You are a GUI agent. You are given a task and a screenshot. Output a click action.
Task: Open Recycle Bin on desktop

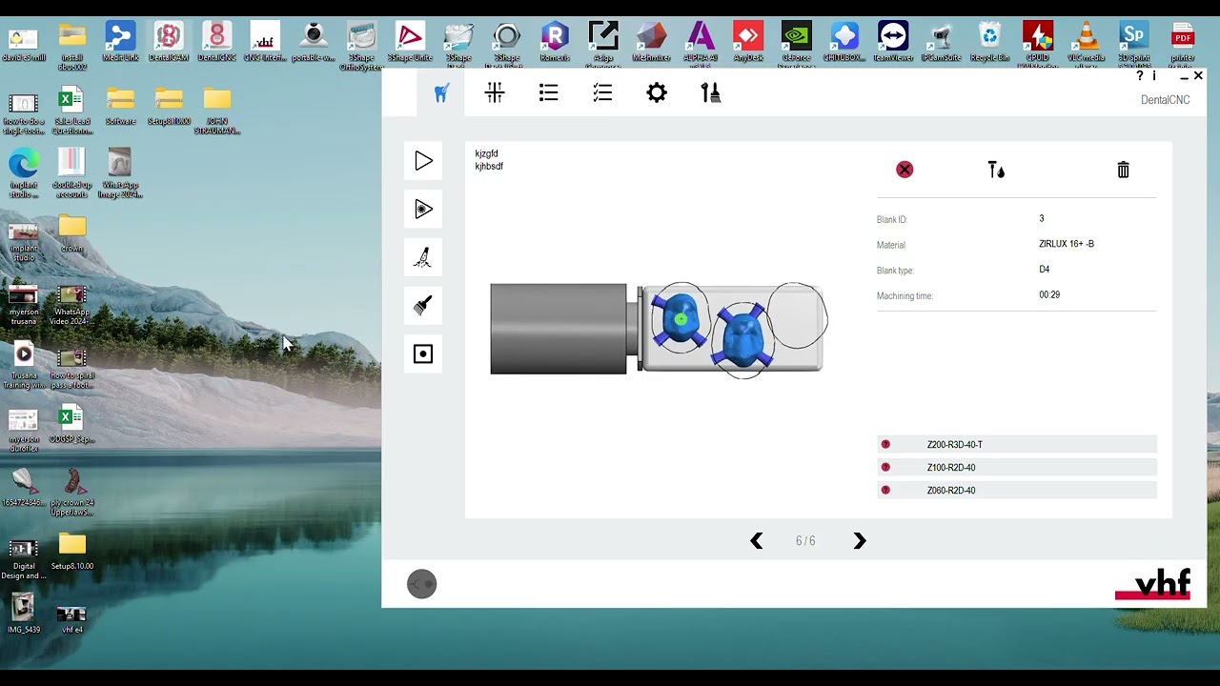point(989,43)
